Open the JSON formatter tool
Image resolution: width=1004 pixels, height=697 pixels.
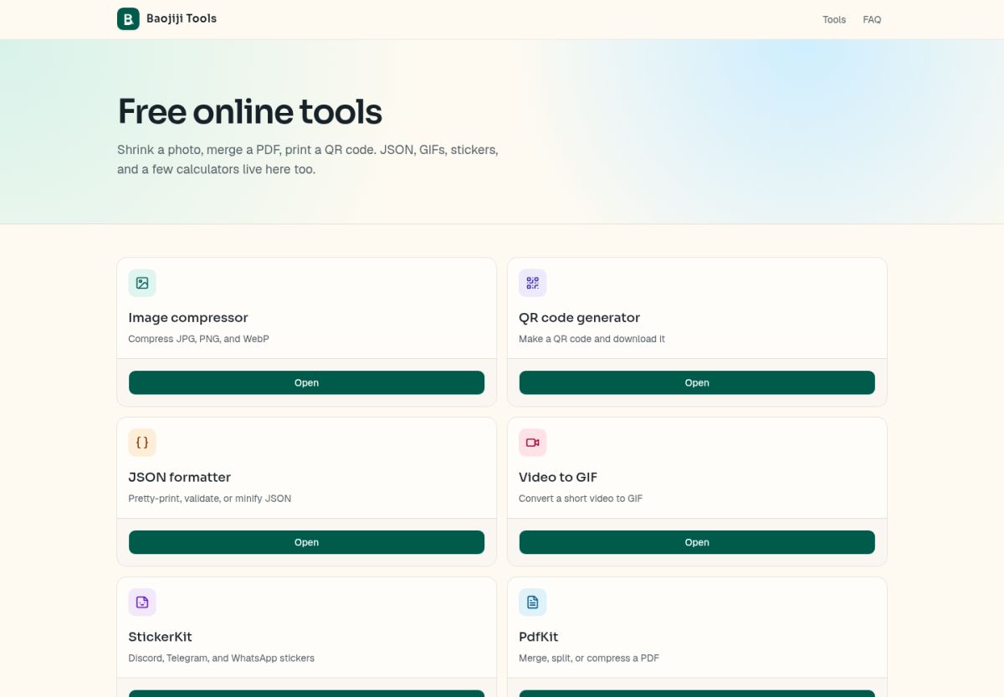[x=306, y=542]
